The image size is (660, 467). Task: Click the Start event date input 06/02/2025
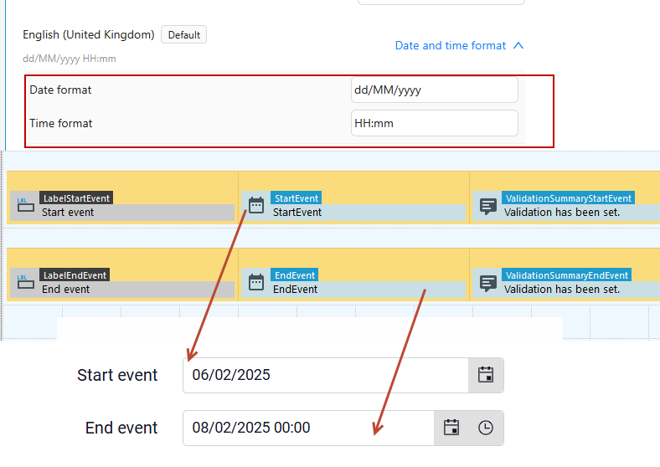326,375
